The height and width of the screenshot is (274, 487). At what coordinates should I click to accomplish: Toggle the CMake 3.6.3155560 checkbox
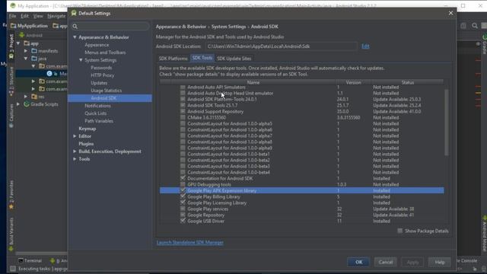[183, 117]
